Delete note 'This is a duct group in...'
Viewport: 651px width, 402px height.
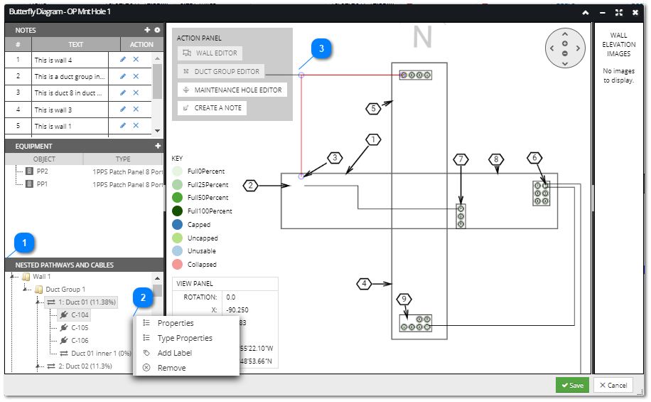pyautogui.click(x=136, y=76)
